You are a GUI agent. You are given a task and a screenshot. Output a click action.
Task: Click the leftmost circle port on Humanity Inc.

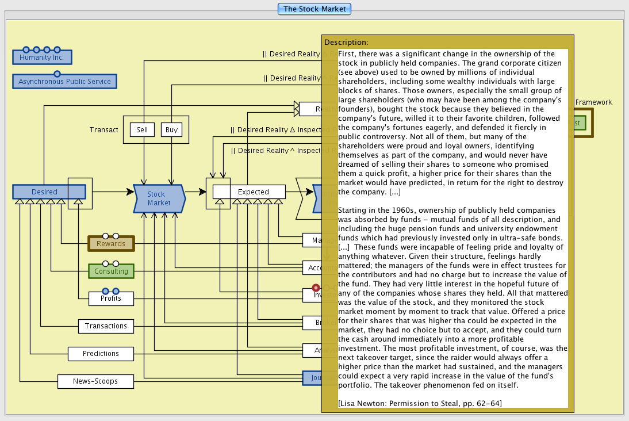tap(26, 50)
